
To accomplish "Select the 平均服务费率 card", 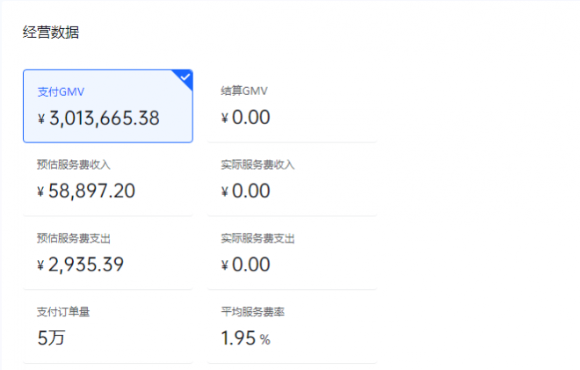I will click(293, 327).
